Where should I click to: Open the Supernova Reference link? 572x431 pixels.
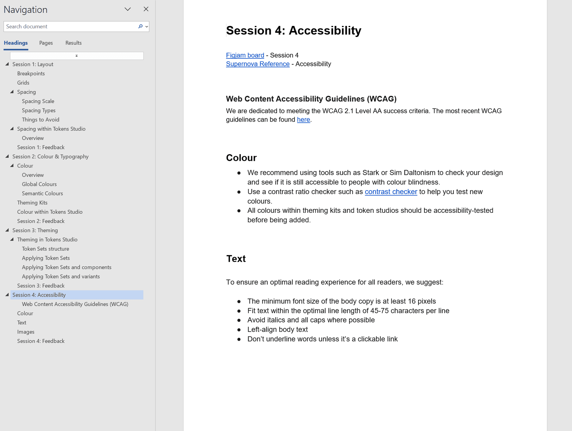click(258, 64)
